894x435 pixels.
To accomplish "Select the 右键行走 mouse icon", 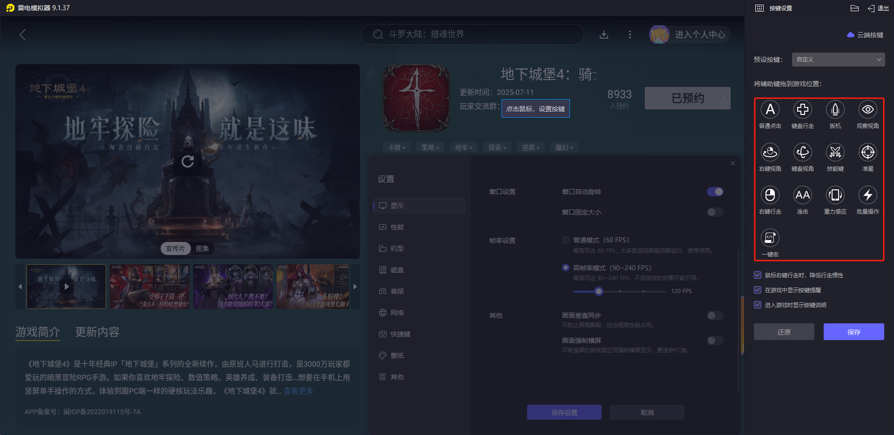I will (770, 195).
